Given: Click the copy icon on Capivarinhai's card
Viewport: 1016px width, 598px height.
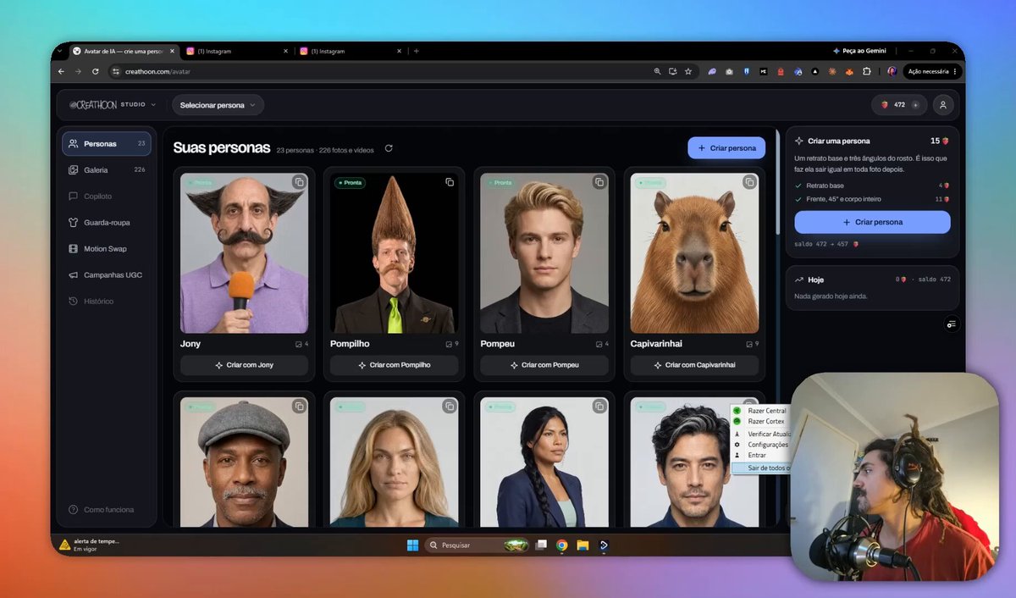Looking at the screenshot, I should 749,182.
